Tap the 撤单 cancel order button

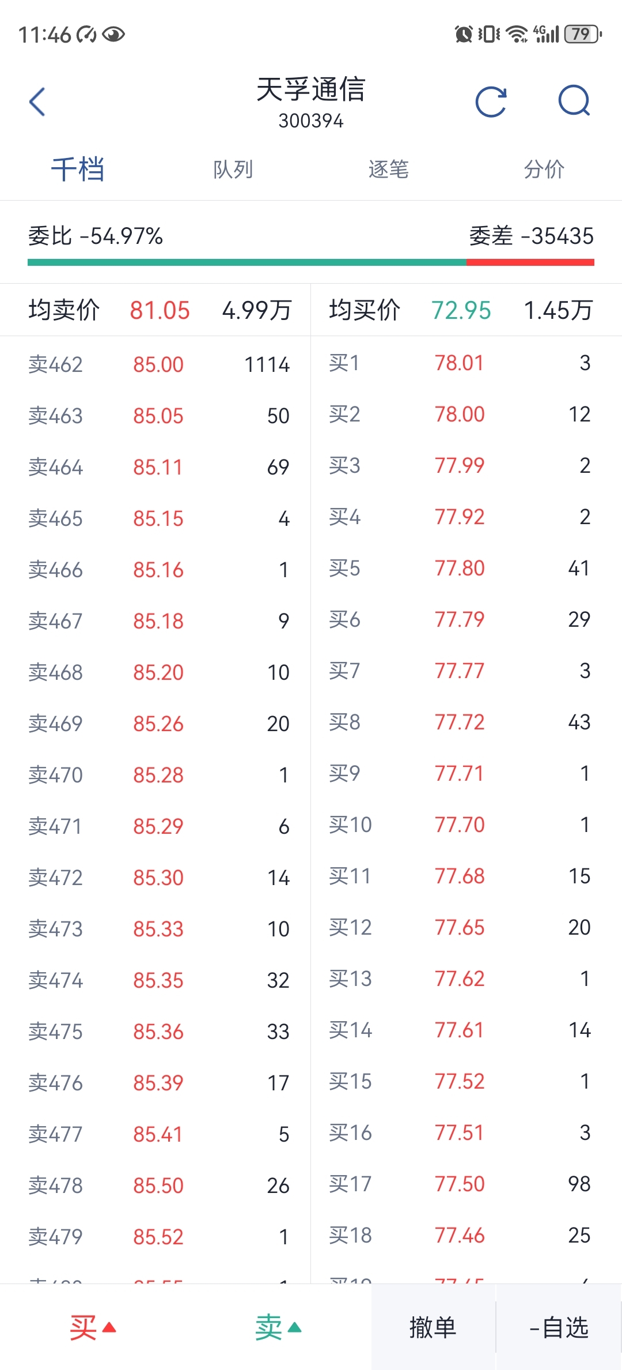[x=433, y=1327]
